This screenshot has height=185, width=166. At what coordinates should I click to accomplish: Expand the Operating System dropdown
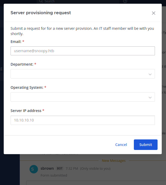pos(83,97)
